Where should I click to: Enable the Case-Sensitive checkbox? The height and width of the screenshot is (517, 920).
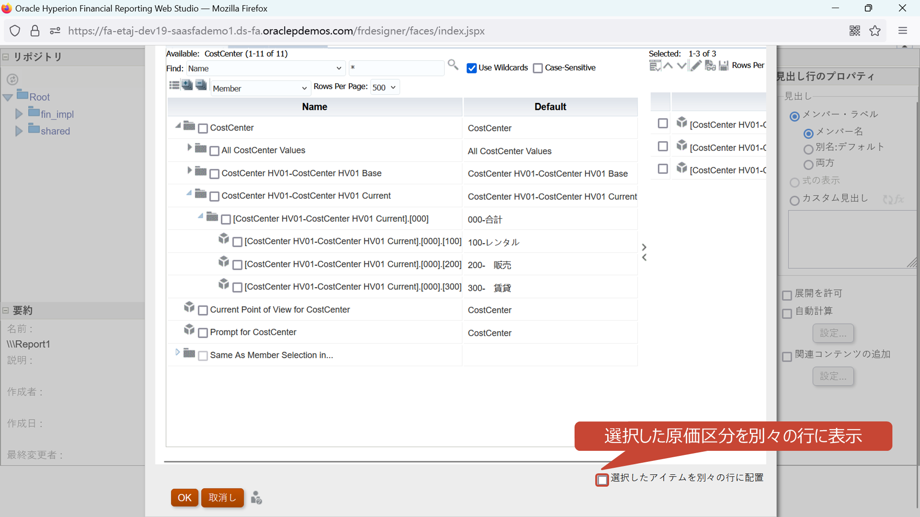pos(538,68)
